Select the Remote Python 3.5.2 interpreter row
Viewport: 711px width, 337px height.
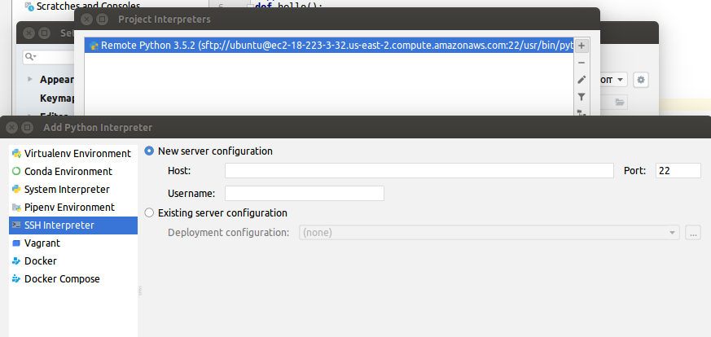(329, 46)
